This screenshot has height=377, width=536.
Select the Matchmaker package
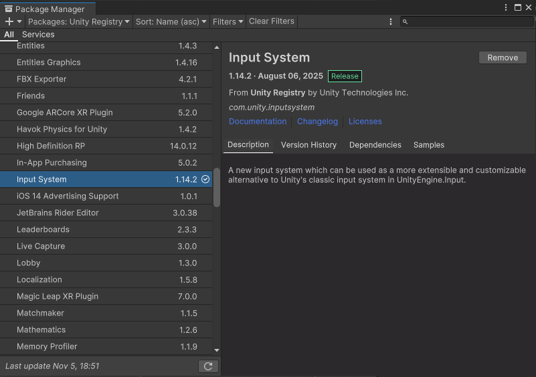tap(106, 313)
